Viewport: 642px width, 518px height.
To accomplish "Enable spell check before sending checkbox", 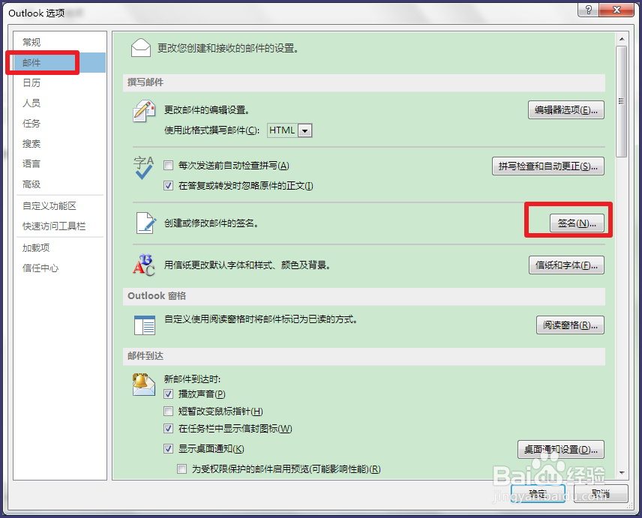I will coord(168,166).
